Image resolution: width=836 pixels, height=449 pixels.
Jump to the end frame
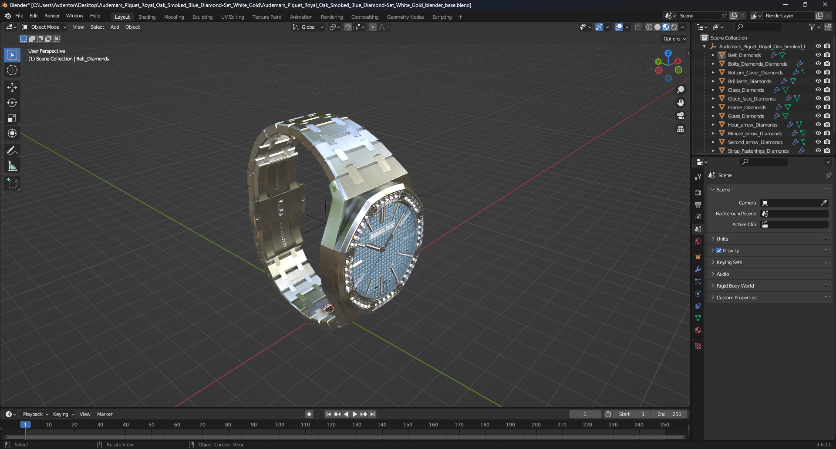(x=372, y=414)
